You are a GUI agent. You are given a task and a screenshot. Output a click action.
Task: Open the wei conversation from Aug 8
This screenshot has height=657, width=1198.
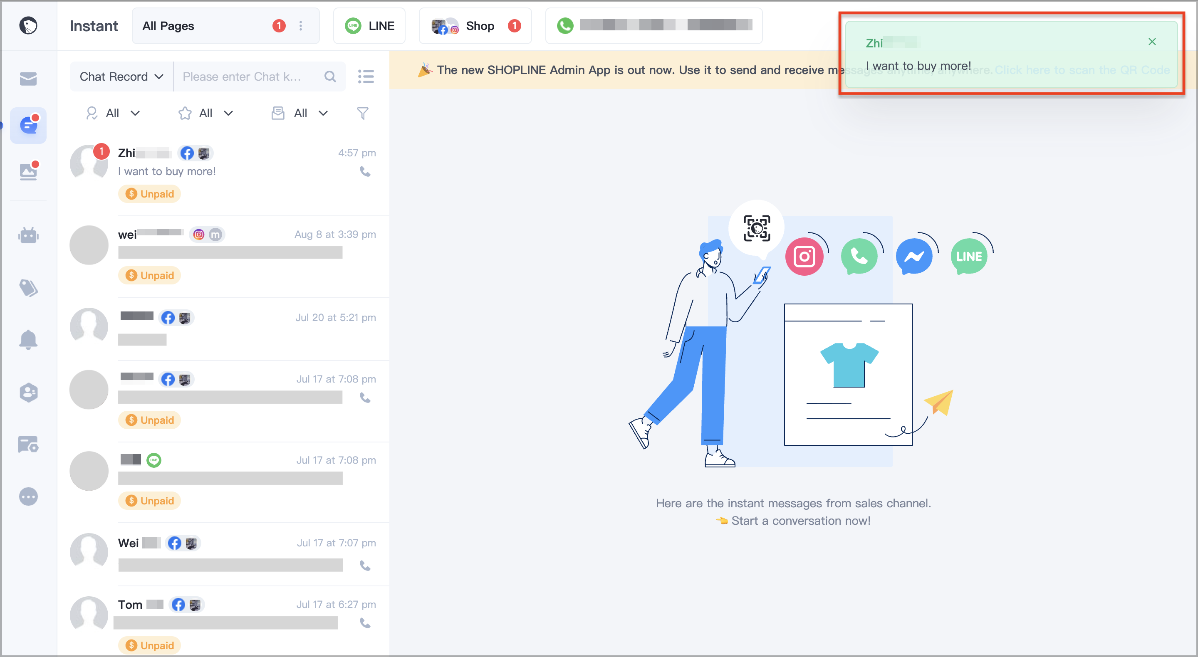click(x=223, y=256)
